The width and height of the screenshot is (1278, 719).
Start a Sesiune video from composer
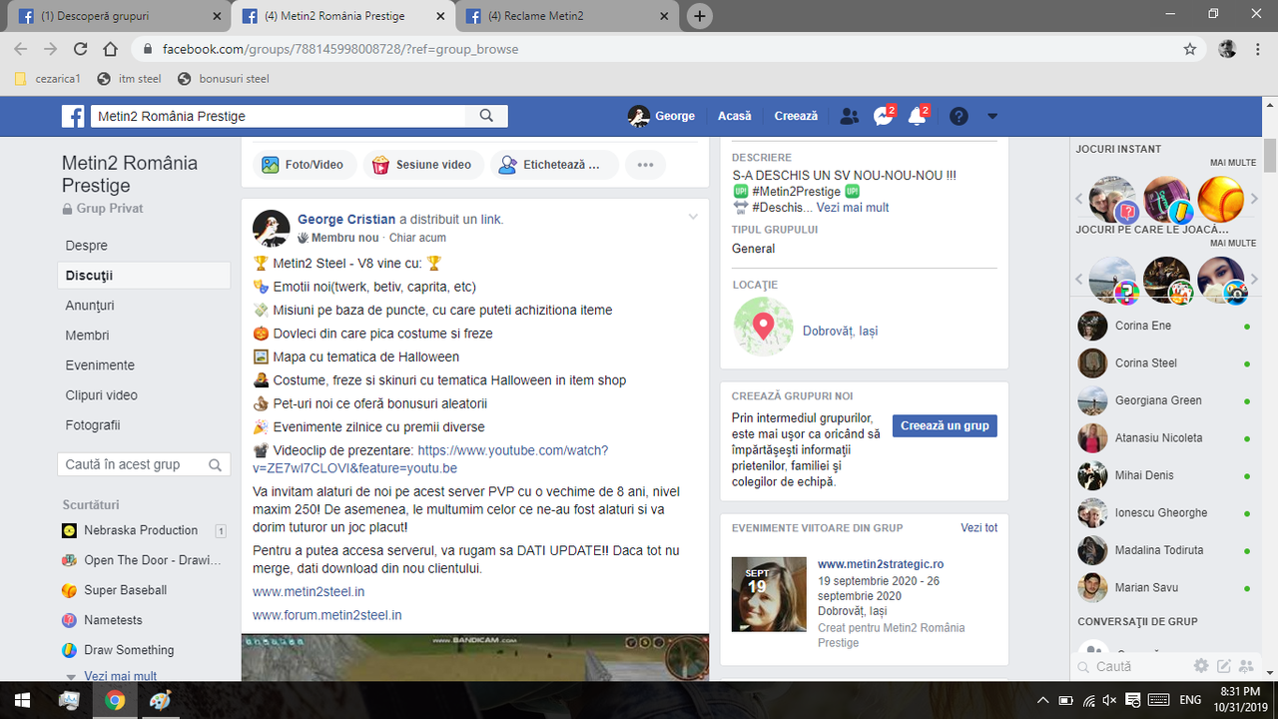423,165
